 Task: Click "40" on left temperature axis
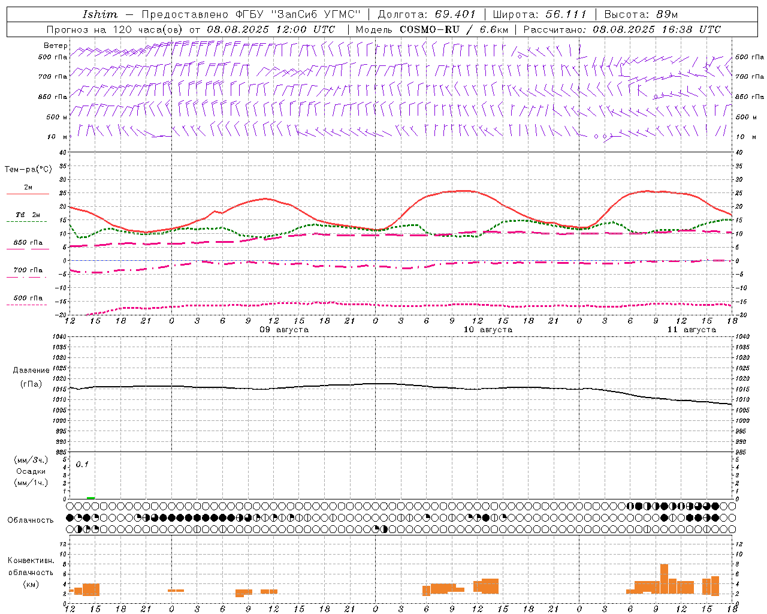click(x=63, y=153)
